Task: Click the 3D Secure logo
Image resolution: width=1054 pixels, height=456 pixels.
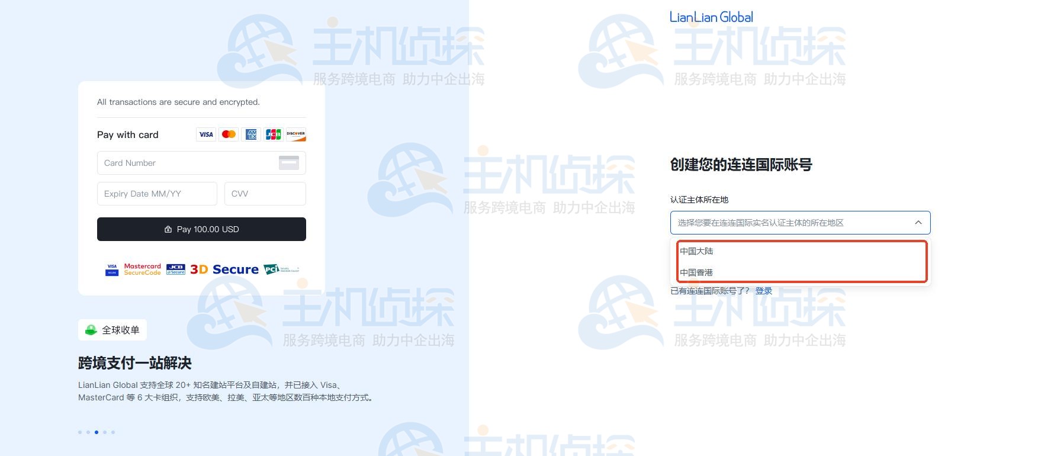Action: [x=224, y=269]
